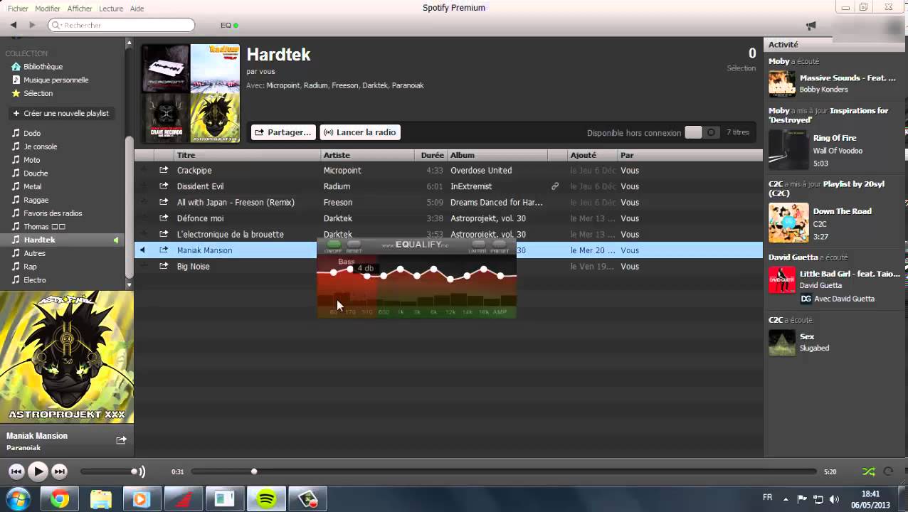Toggle the Equalify ON/OFF switch
Screen dimensions: 908x512
coord(333,244)
